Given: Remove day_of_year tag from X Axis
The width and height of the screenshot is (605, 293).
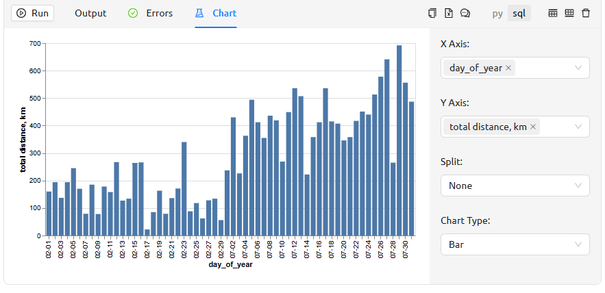Looking at the screenshot, I should [508, 68].
